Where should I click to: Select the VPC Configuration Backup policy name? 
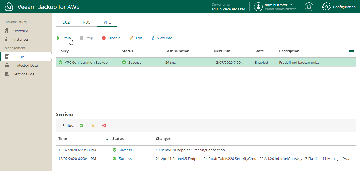point(86,62)
